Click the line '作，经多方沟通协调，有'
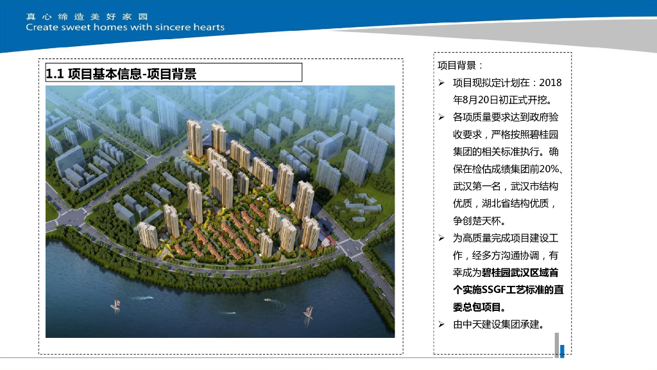The image size is (657, 370). [x=506, y=255]
